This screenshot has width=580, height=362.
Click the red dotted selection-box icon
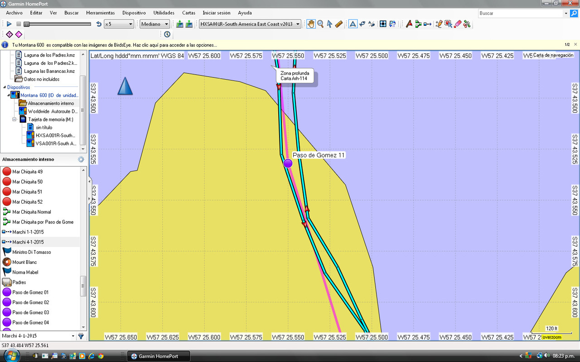point(448,24)
